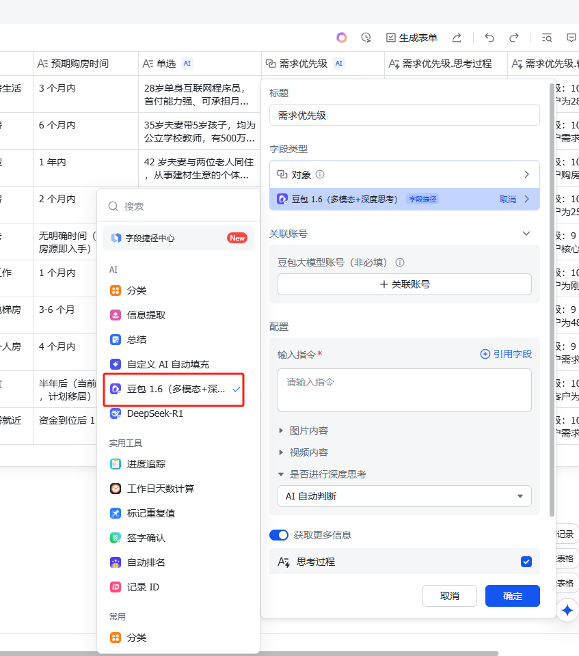Image resolution: width=579 pixels, height=656 pixels.
Task: Open the comments icon
Action: point(571,38)
